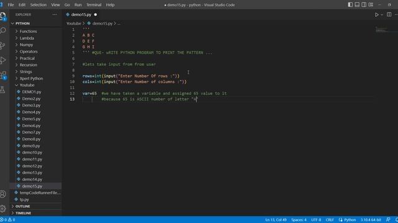
Task: Open the Source Control view
Action: (2, 45)
